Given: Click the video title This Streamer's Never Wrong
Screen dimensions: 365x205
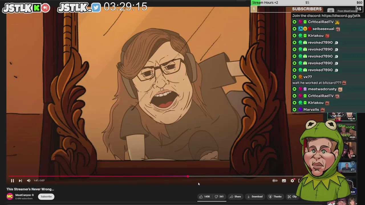Looking at the screenshot, I should tap(30, 189).
